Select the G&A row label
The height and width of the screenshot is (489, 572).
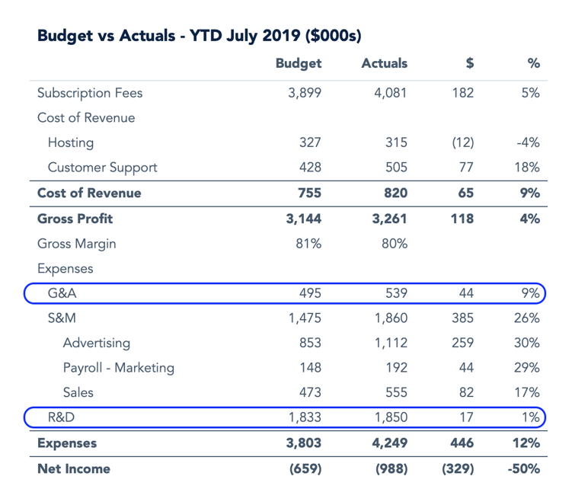coord(62,293)
